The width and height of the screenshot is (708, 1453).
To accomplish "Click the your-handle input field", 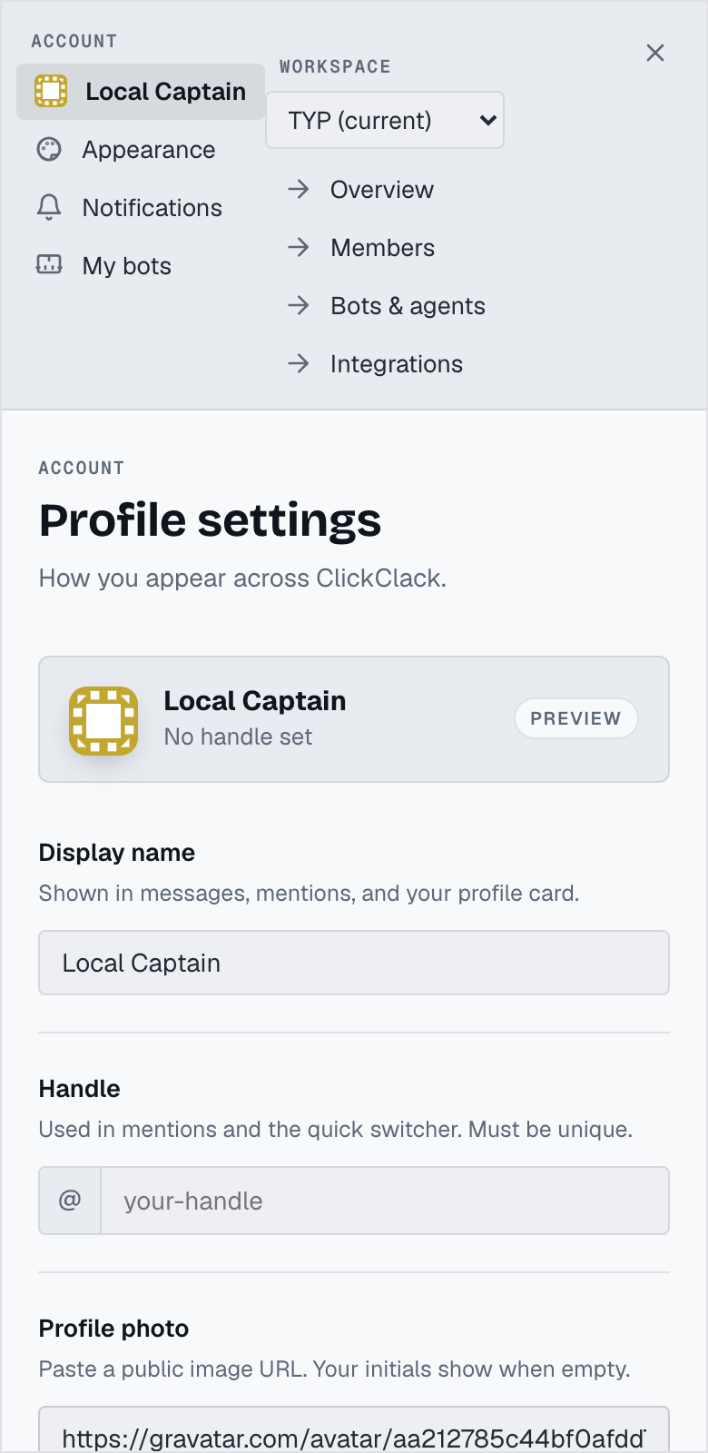I will tap(385, 1201).
